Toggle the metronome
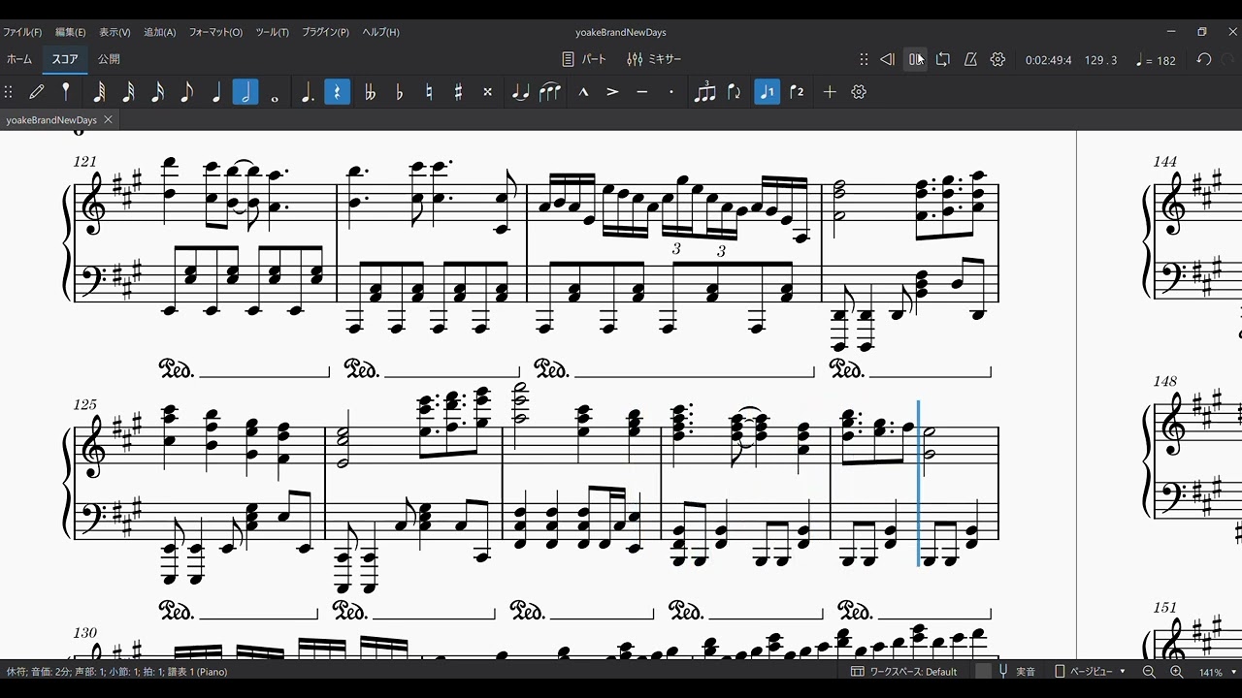The height and width of the screenshot is (698, 1242). [970, 60]
